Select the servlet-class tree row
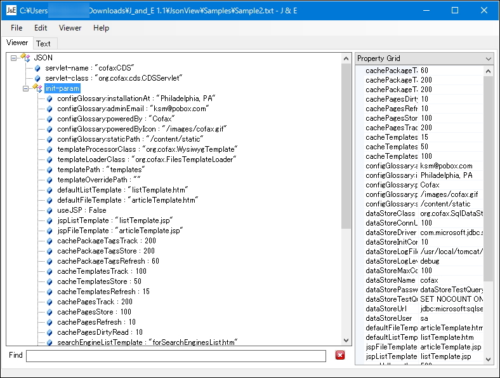The image size is (500, 378). coord(114,78)
